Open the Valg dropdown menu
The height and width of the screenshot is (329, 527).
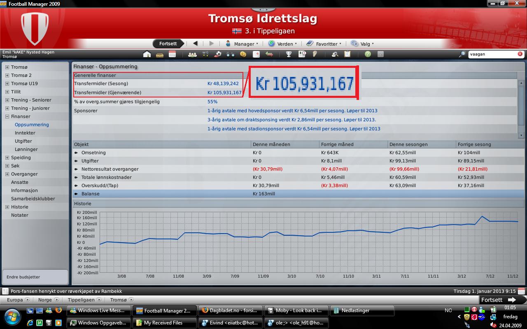(x=362, y=44)
